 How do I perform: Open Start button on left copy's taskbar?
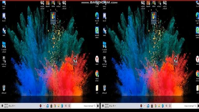[98, 106]
